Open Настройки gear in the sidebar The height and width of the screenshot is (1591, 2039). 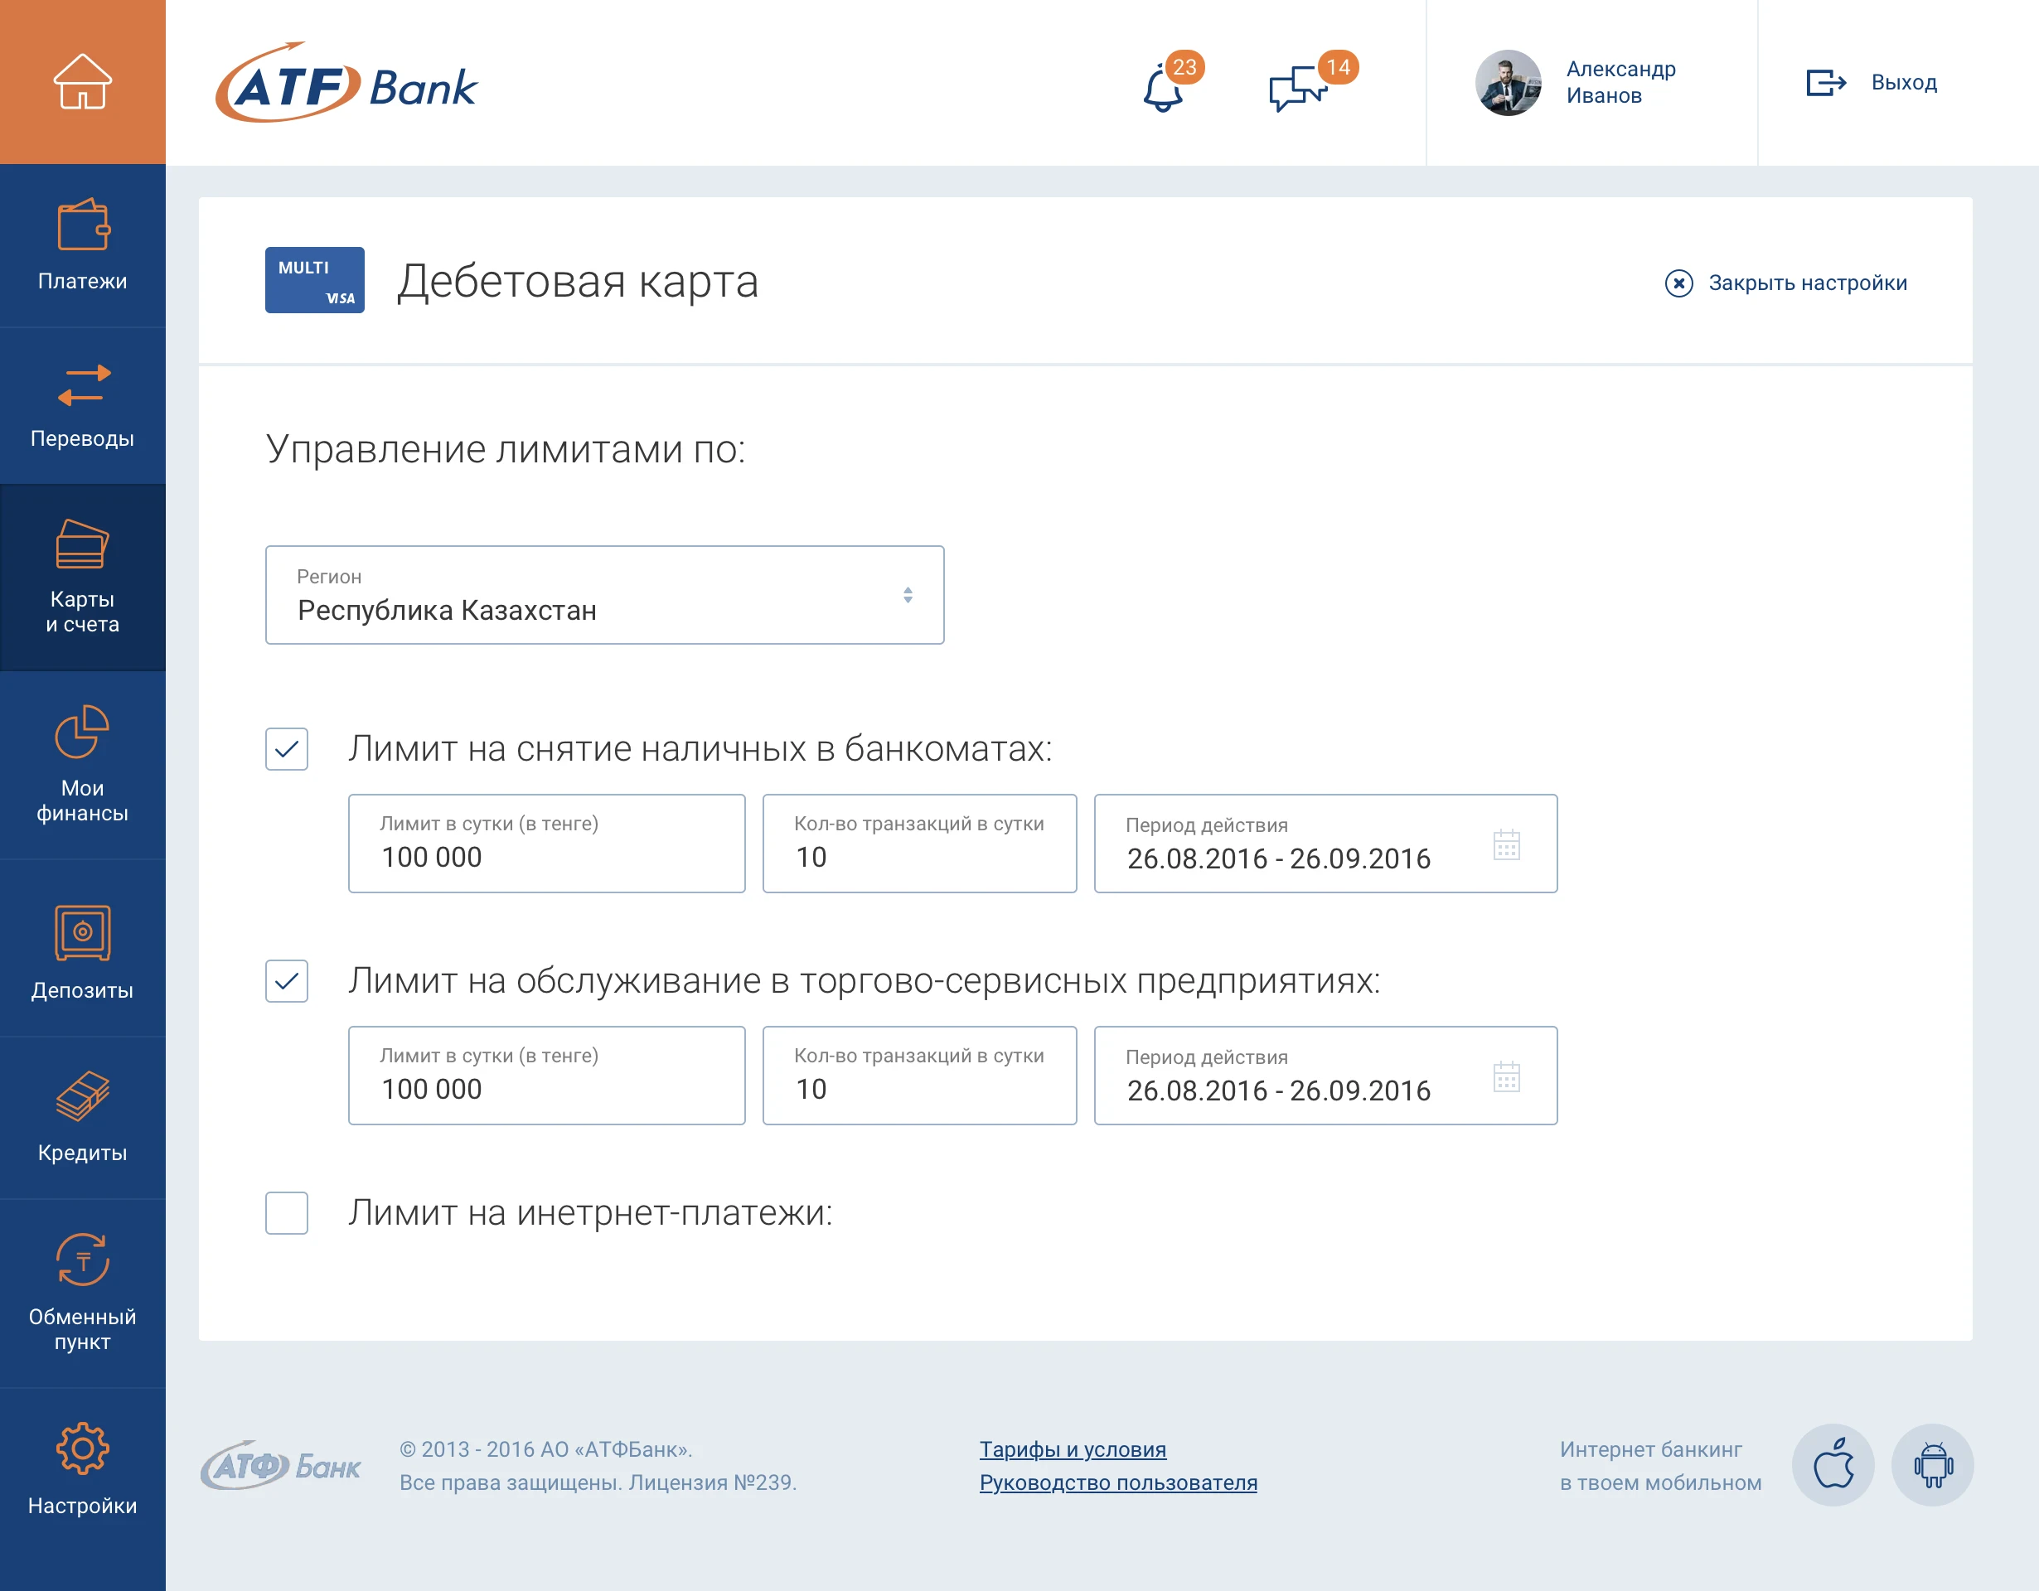82,1467
